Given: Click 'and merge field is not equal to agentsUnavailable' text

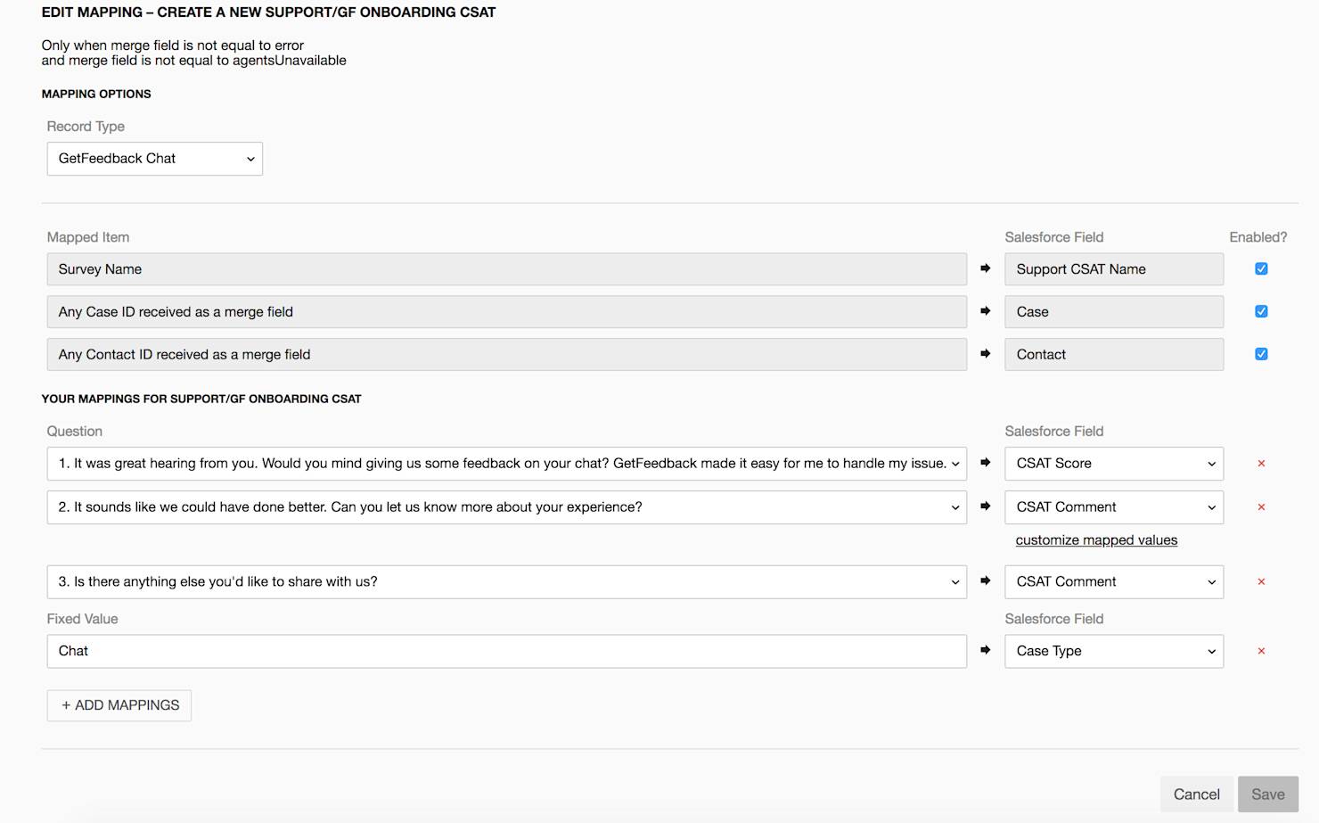Looking at the screenshot, I should [193, 61].
